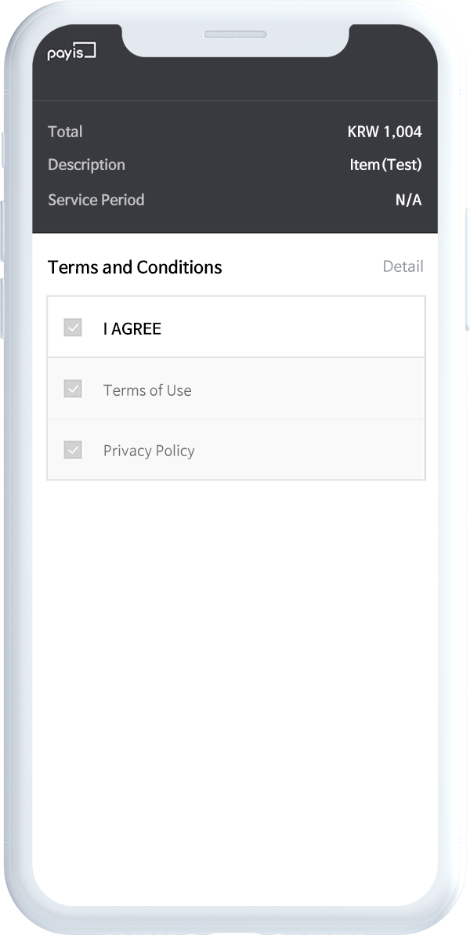Click the I AGREE row area
The image size is (470, 935).
(x=236, y=327)
